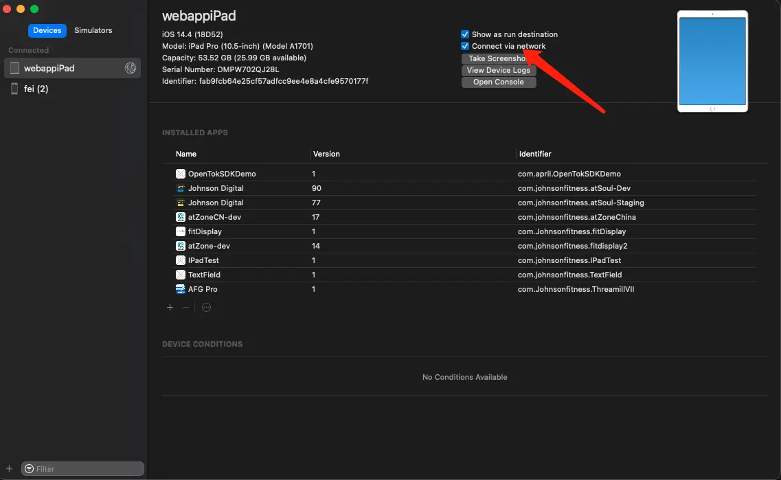
Task: Click the device Identifier fab9fcb64e... text
Action: coord(265,81)
